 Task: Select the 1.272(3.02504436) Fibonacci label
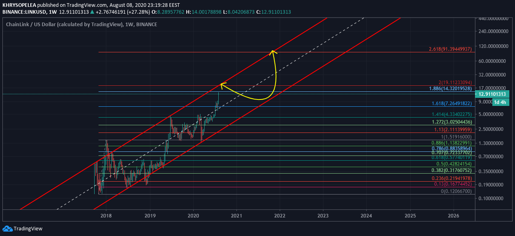[x=452, y=122]
